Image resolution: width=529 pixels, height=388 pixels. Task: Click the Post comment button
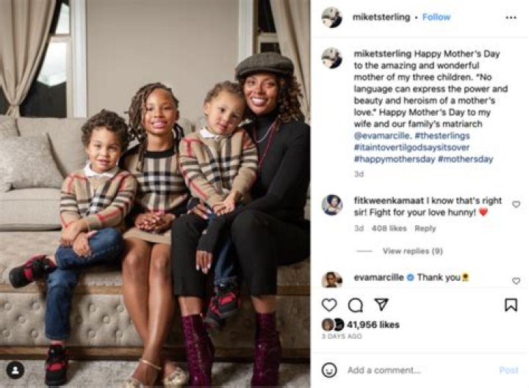point(508,370)
